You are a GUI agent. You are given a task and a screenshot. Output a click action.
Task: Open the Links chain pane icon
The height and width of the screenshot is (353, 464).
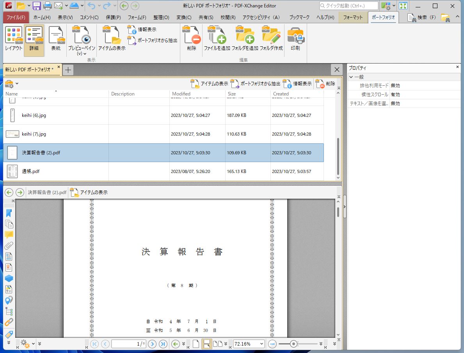[x=9, y=322]
